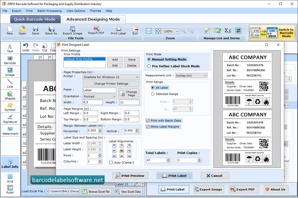This screenshot has width=298, height=198.
Task: Open the Label Info panel
Action: point(10,164)
